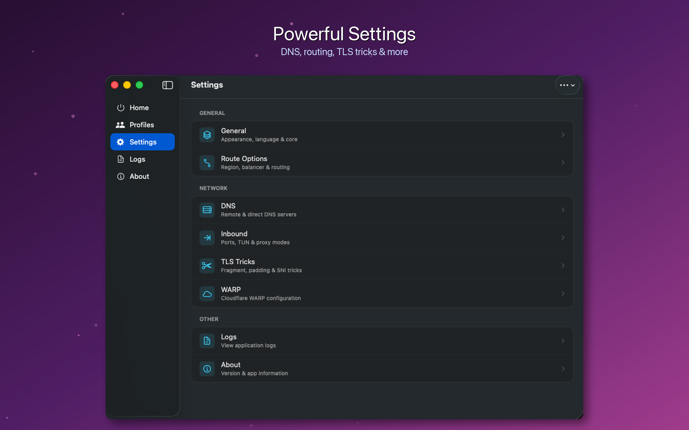Open Inbound ports and TUN settings
The height and width of the screenshot is (430, 689).
(x=382, y=238)
